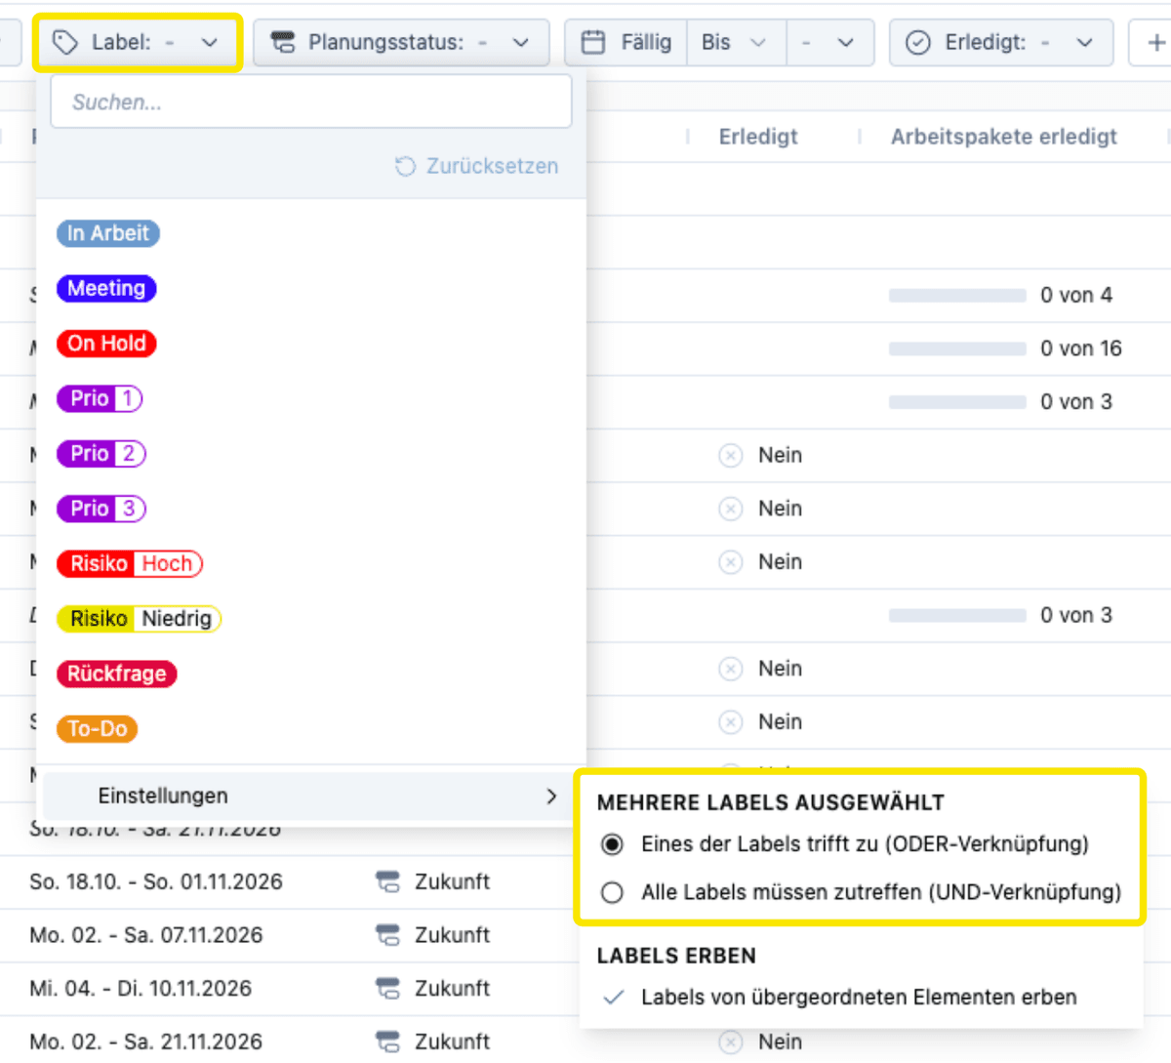Choose the Risiko Hoch label
The height and width of the screenshot is (1063, 1171).
click(130, 563)
